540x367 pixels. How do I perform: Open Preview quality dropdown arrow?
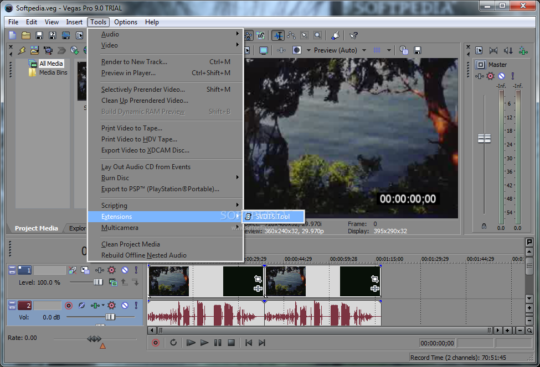[x=364, y=50]
